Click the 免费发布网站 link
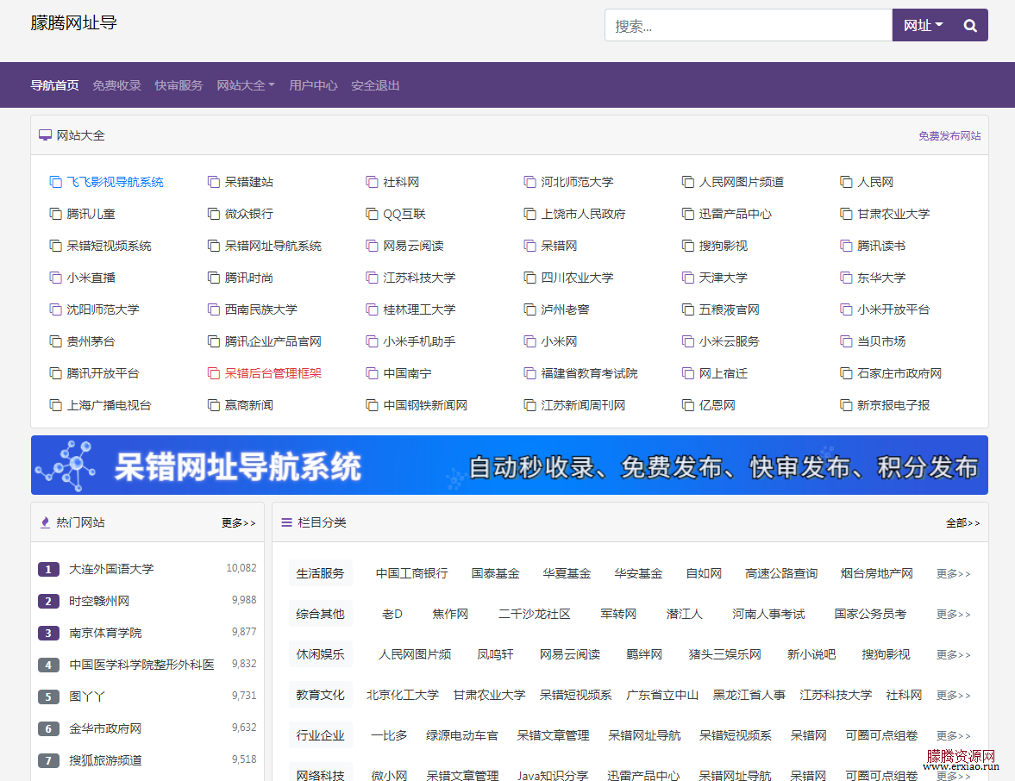 (x=949, y=136)
